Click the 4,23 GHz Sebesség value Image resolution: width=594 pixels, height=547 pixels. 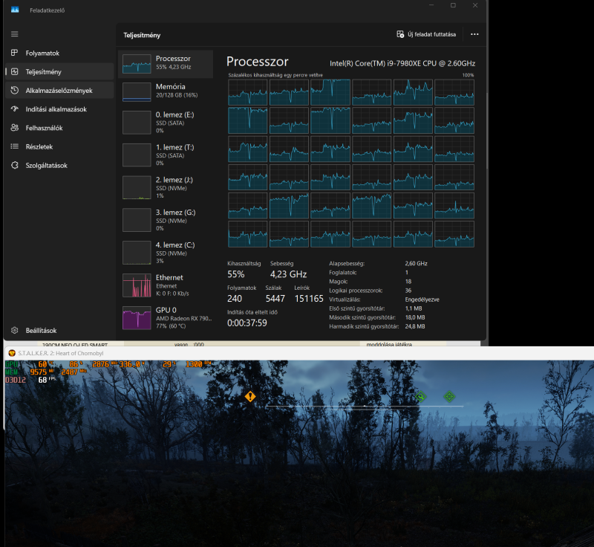click(x=288, y=274)
